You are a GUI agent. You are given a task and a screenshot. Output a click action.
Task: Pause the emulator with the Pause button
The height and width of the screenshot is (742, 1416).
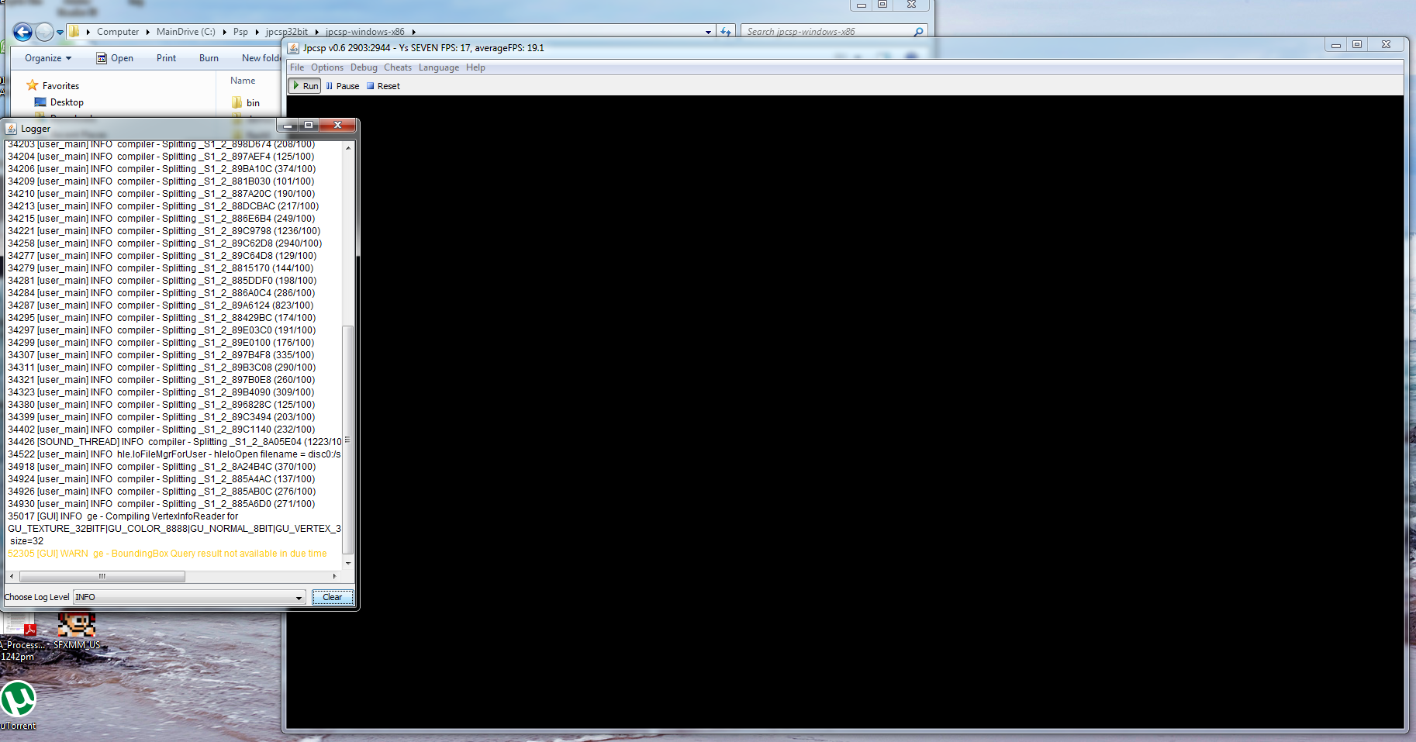342,86
